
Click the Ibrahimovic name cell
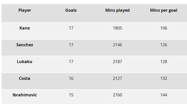click(x=25, y=95)
